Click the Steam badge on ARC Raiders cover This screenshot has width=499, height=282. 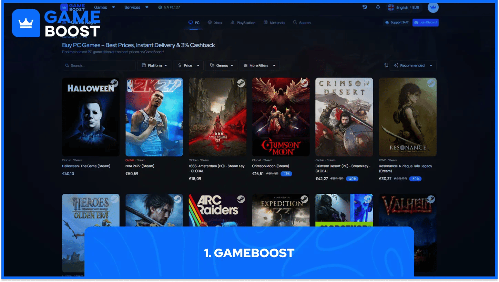[241, 199]
